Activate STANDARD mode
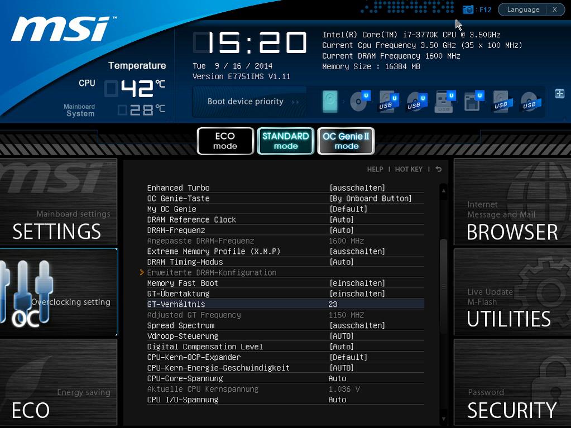Viewport: 571px width, 428px height. tap(286, 141)
